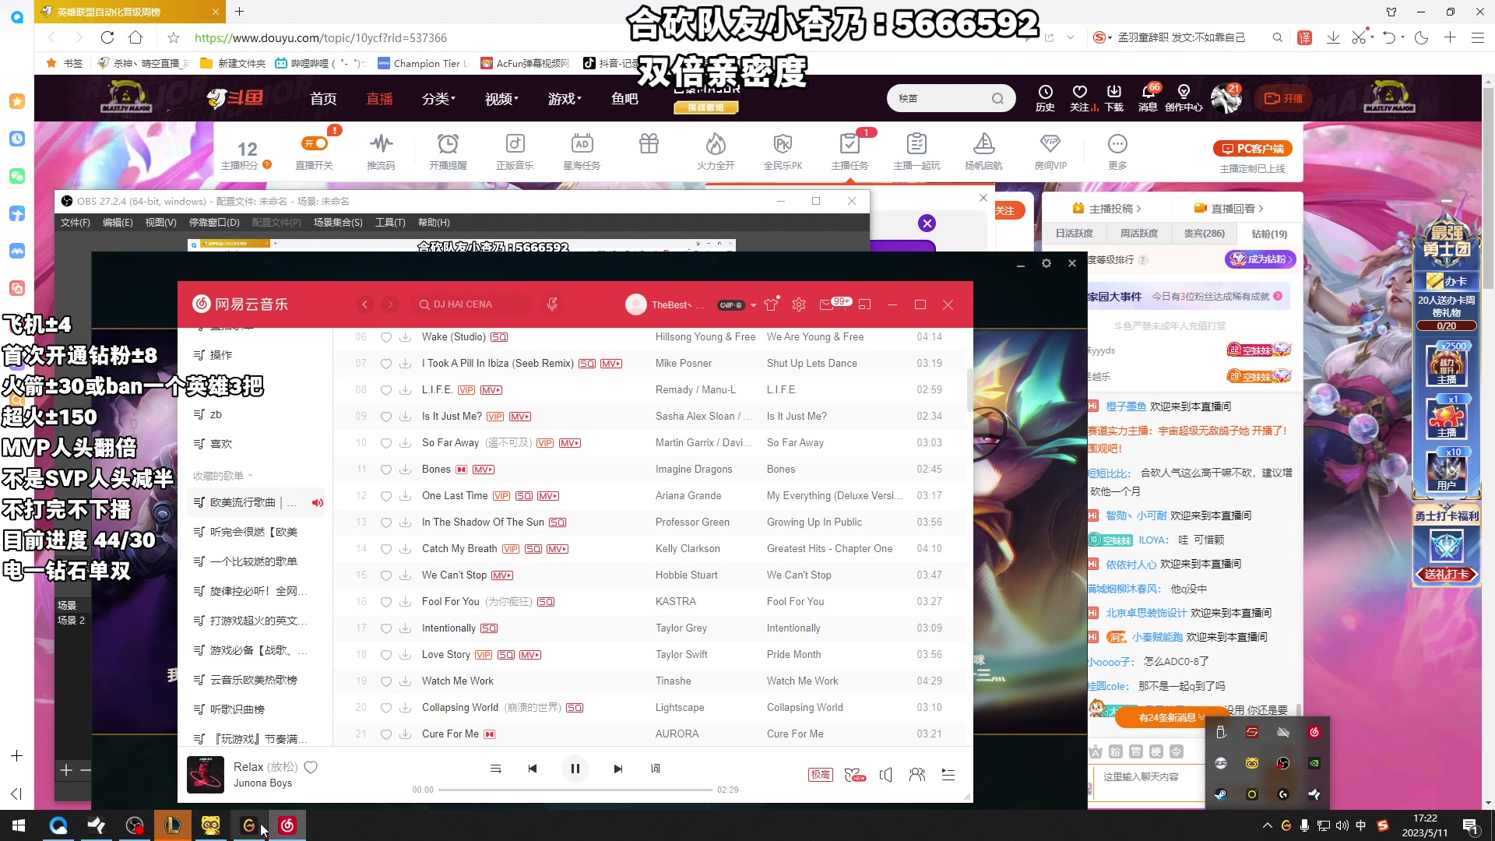Seek in the song progress bar
Image resolution: width=1495 pixels, height=841 pixels.
pos(575,790)
